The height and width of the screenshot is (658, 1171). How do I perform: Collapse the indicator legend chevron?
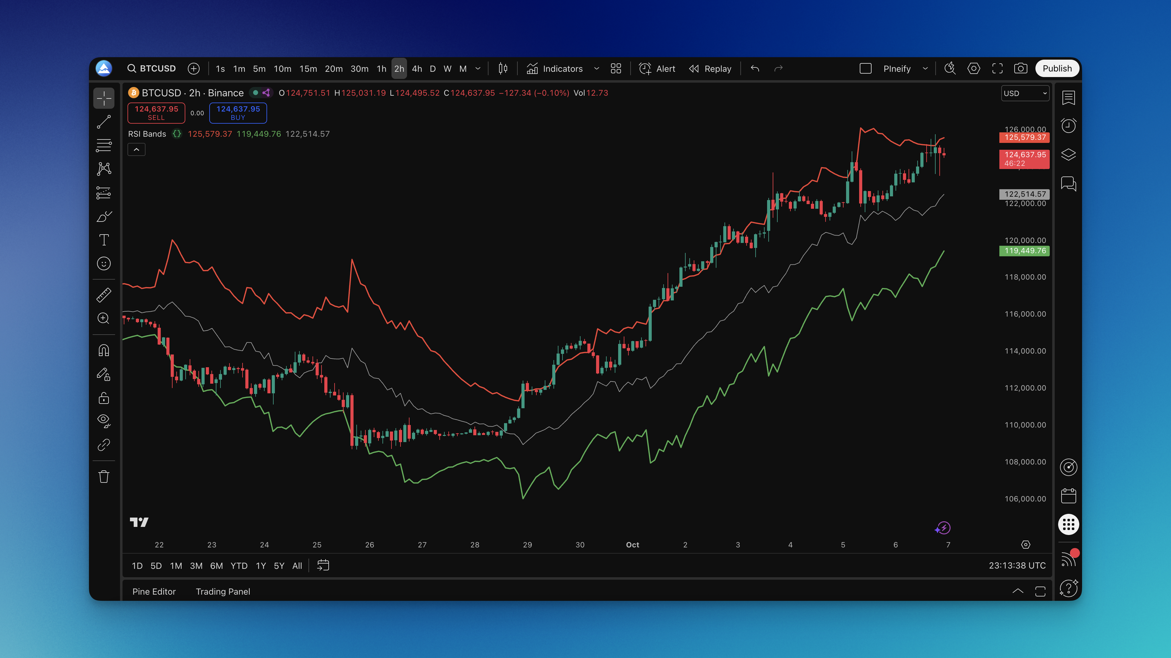[x=137, y=149]
